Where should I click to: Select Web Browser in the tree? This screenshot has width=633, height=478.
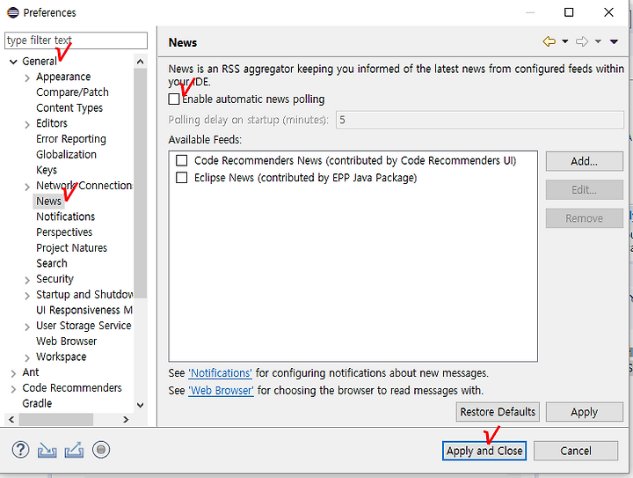tap(67, 341)
